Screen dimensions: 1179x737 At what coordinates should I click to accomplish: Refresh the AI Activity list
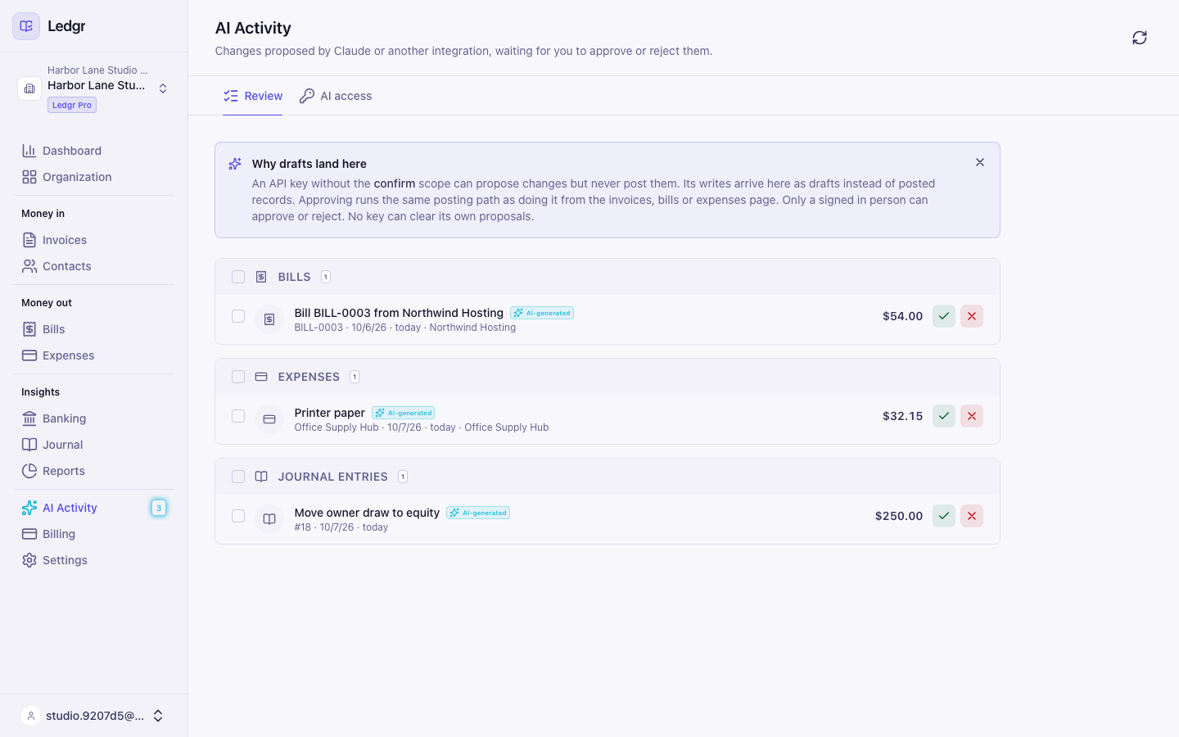tap(1140, 38)
